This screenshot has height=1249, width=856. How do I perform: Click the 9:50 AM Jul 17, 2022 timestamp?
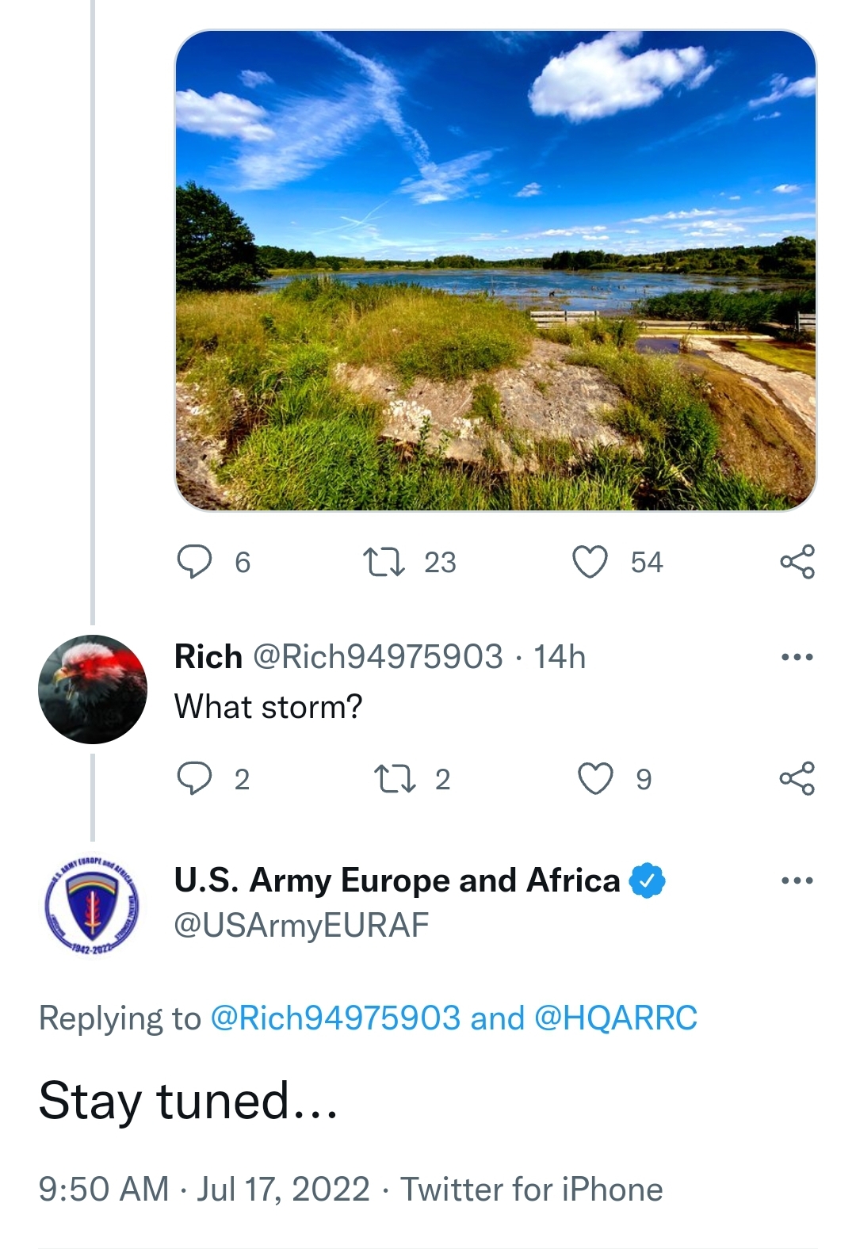(x=204, y=1190)
